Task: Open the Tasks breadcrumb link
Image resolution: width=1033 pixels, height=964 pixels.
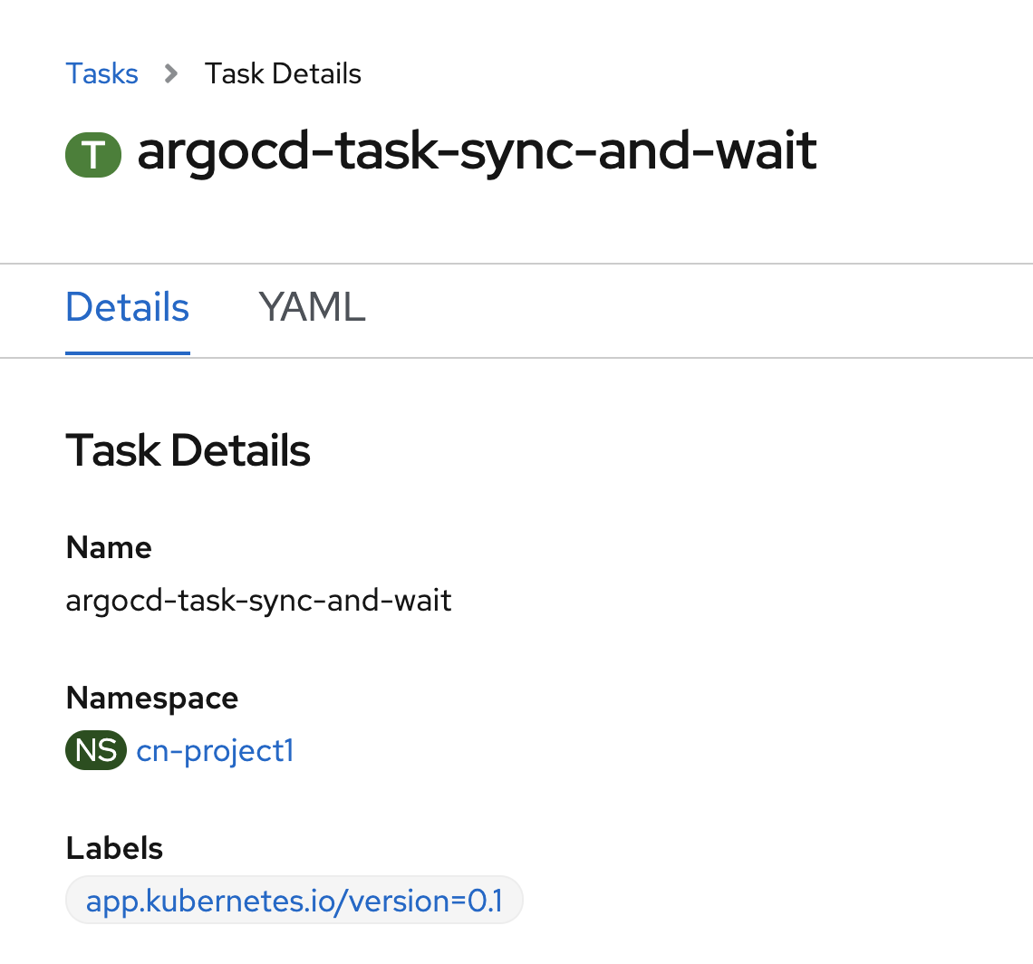Action: tap(101, 73)
